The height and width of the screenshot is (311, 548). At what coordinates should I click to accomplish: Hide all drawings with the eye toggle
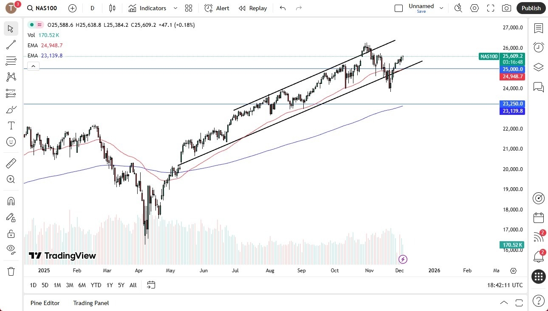point(11,249)
